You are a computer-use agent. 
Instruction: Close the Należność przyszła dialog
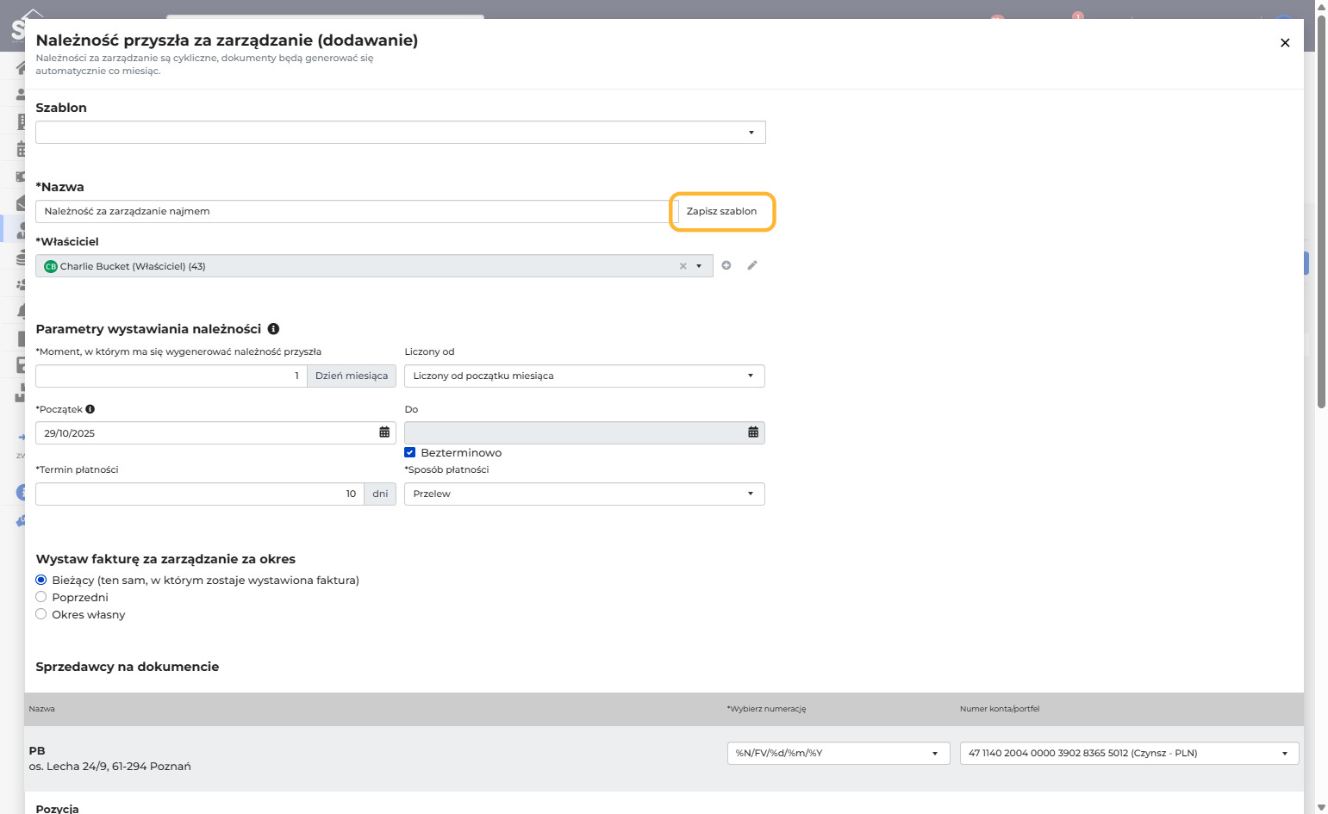pos(1285,43)
